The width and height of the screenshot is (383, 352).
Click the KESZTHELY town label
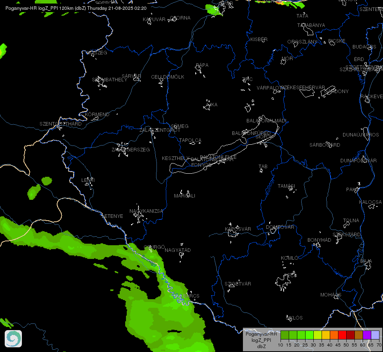pyautogui.click(x=176, y=158)
